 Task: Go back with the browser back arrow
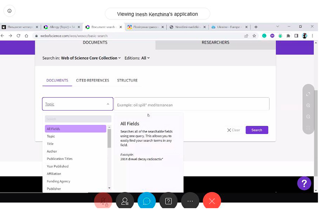click(x=2, y=36)
